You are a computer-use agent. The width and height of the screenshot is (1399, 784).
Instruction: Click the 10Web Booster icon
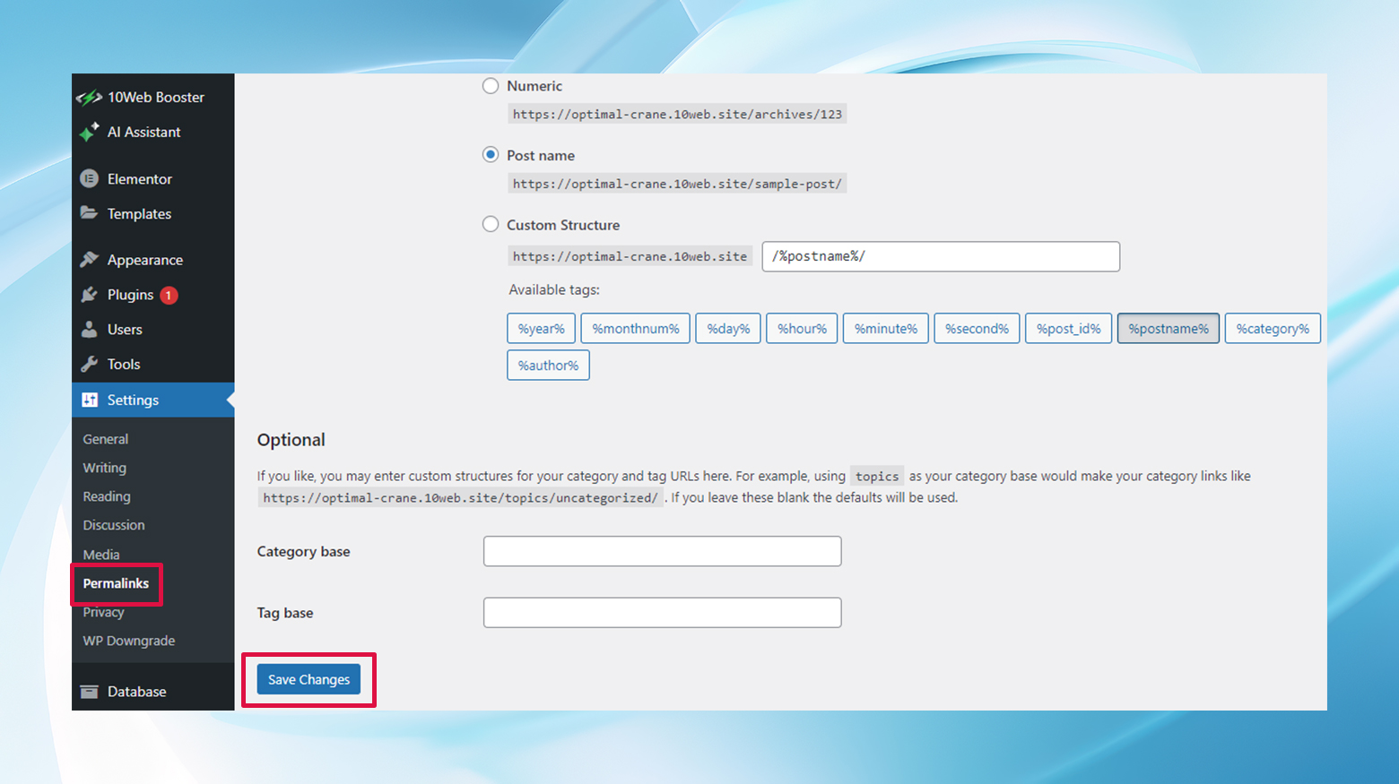coord(90,97)
